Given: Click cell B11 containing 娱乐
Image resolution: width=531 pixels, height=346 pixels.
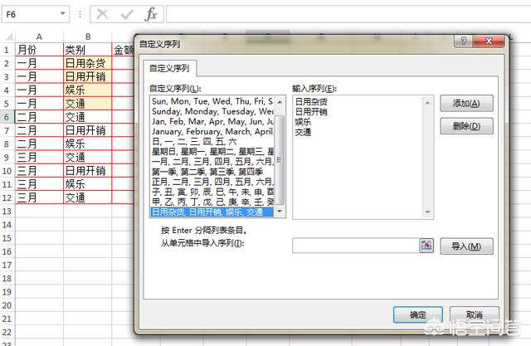Looking at the screenshot, I should [88, 184].
